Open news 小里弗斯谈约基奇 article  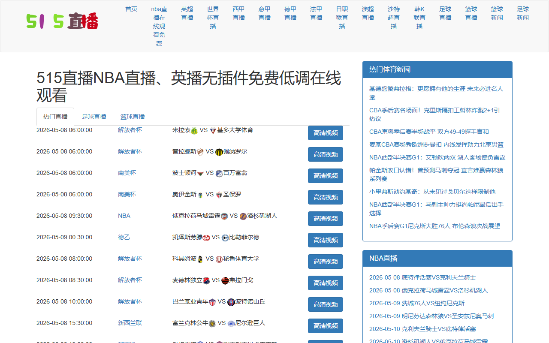432,192
